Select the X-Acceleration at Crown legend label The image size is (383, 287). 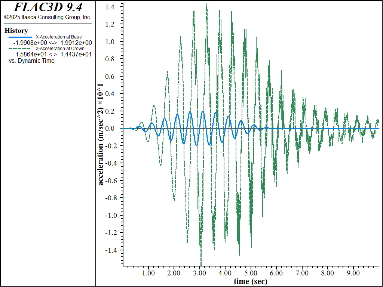pos(60,49)
